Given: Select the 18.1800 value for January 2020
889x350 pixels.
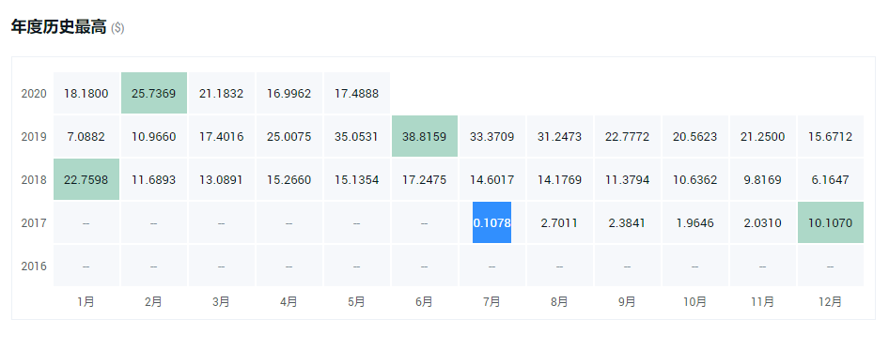Looking at the screenshot, I should coord(86,93).
